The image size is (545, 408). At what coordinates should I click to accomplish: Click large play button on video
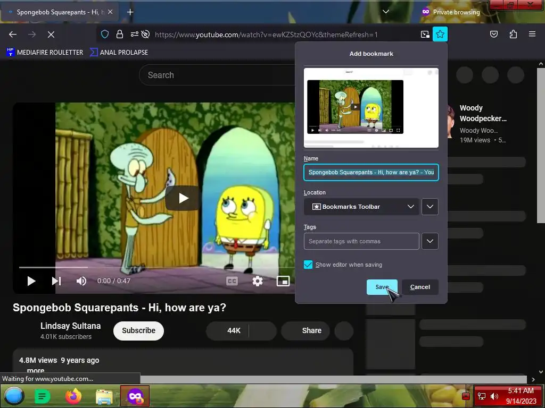[183, 198]
